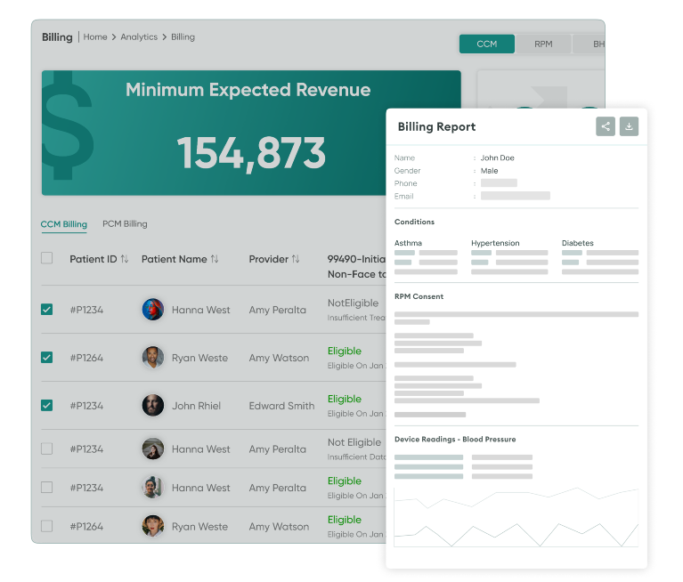Click Hanna West's parrot avatar in first row
This screenshot has height=582, width=683.
pos(152,310)
